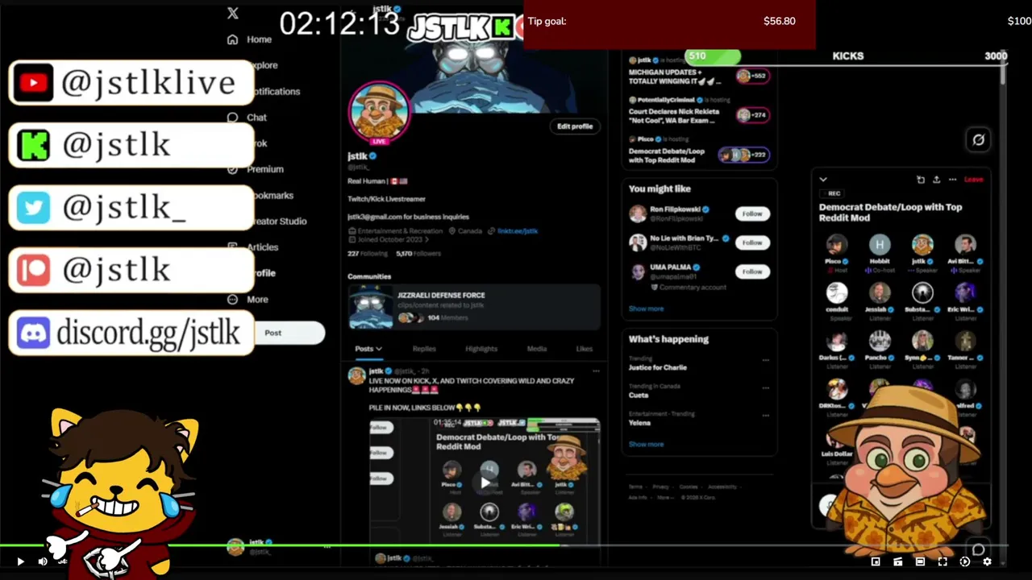Seek using the green video progress bar
This screenshot has height=580, width=1032.
click(504, 546)
